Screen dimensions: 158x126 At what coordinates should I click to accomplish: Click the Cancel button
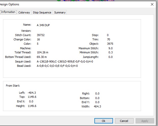[x=124, y=121]
